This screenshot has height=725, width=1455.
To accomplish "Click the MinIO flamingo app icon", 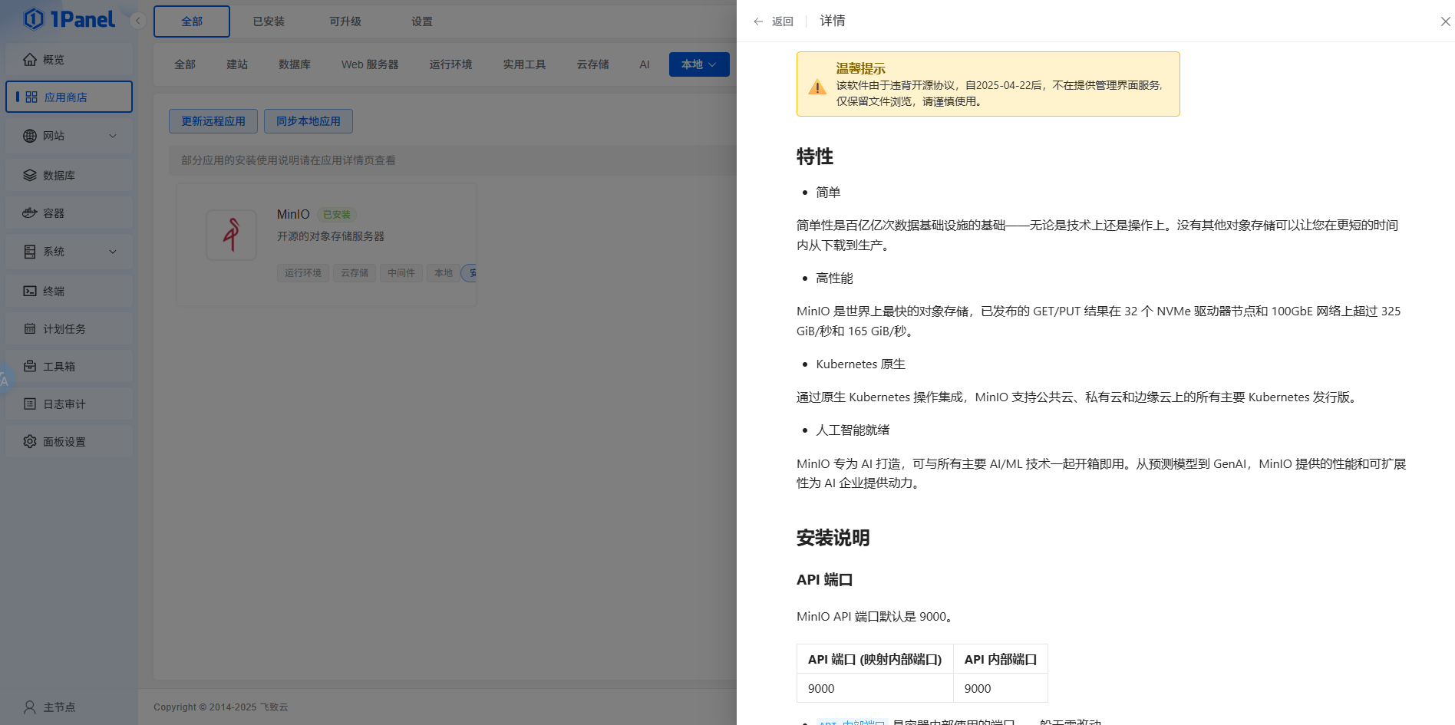I will click(x=231, y=235).
